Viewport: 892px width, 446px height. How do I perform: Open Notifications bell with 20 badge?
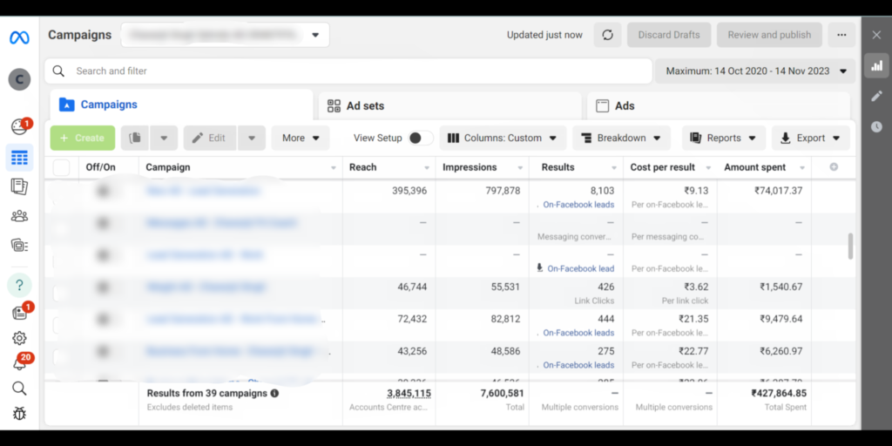tap(19, 363)
